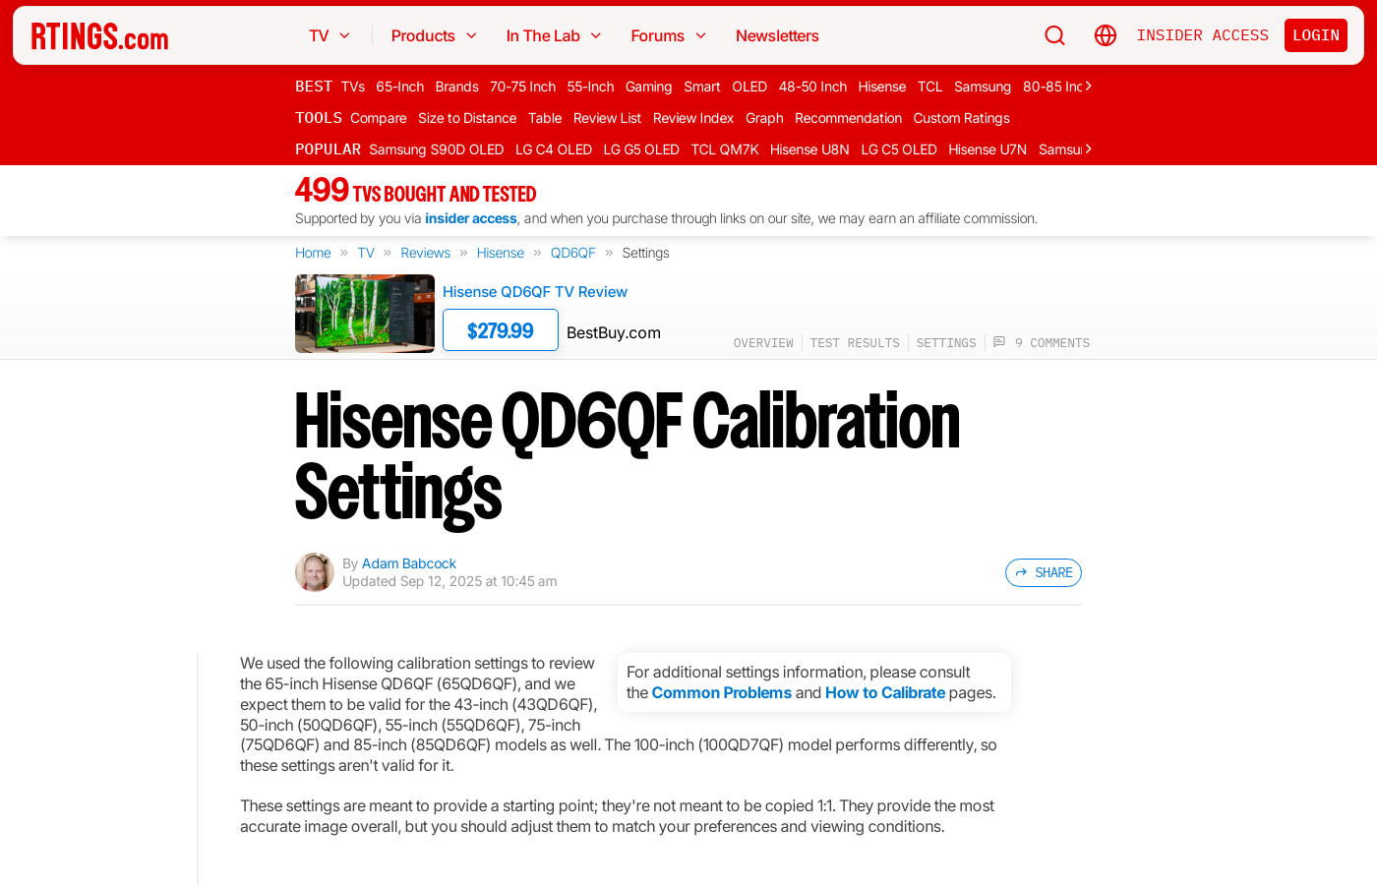Open the Forums dropdown menu
The width and height of the screenshot is (1377, 885).
click(668, 35)
